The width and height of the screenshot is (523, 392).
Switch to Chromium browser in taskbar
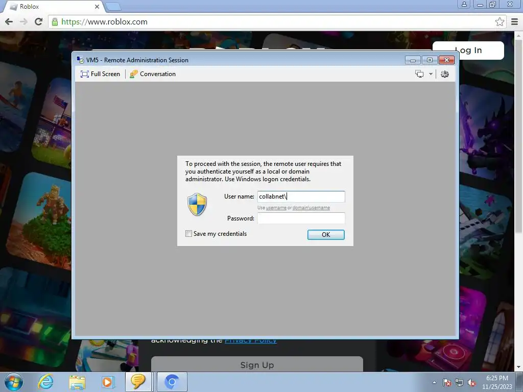coord(172,382)
